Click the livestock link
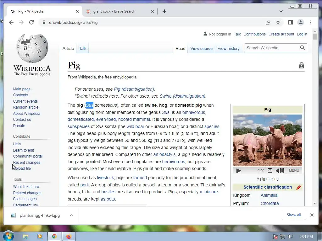 105,178
